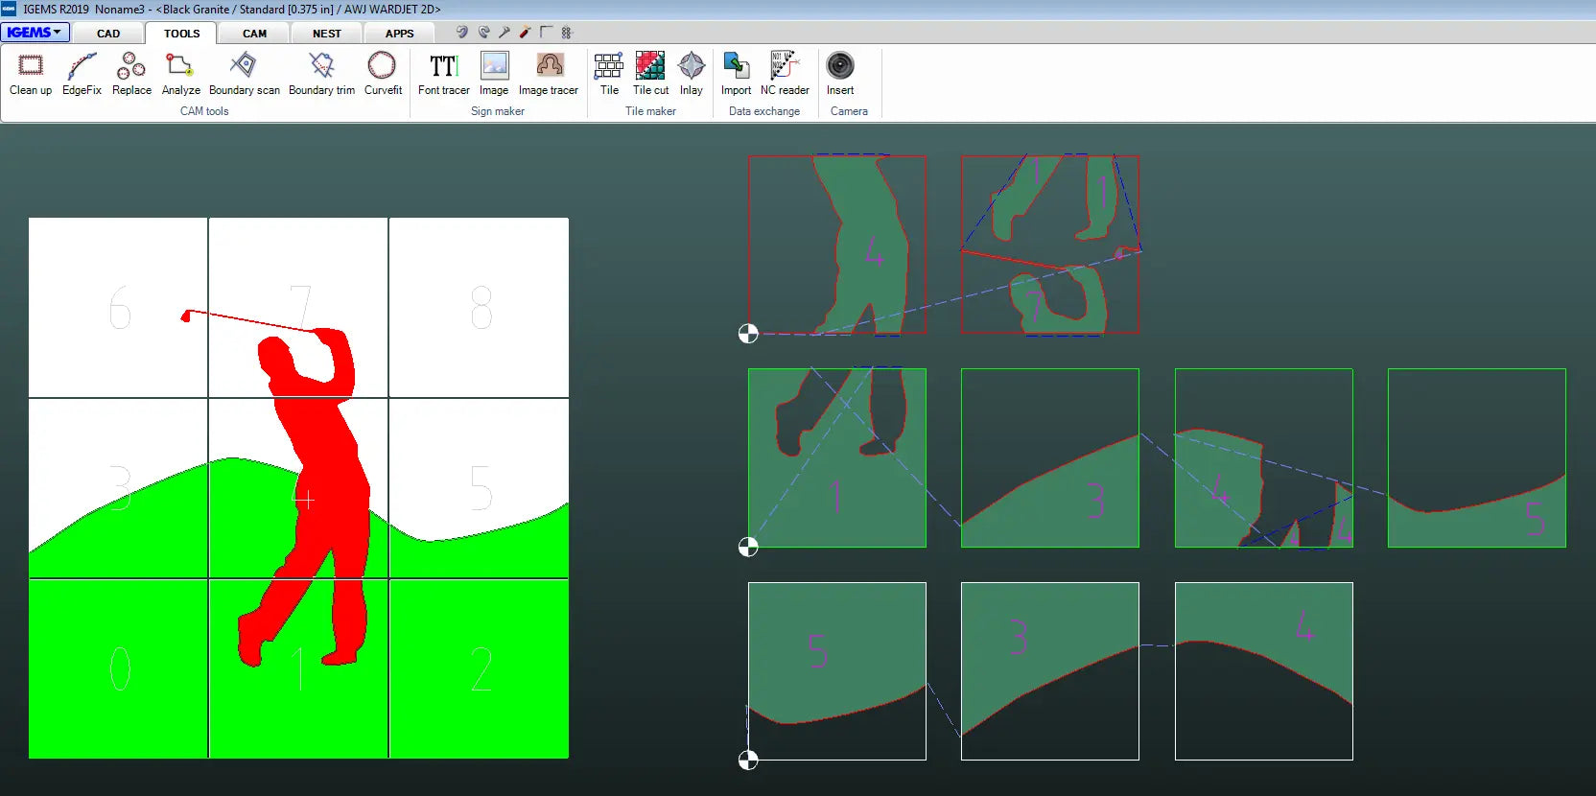
Task: Click the Import data exchange button
Action: pyautogui.click(x=736, y=74)
